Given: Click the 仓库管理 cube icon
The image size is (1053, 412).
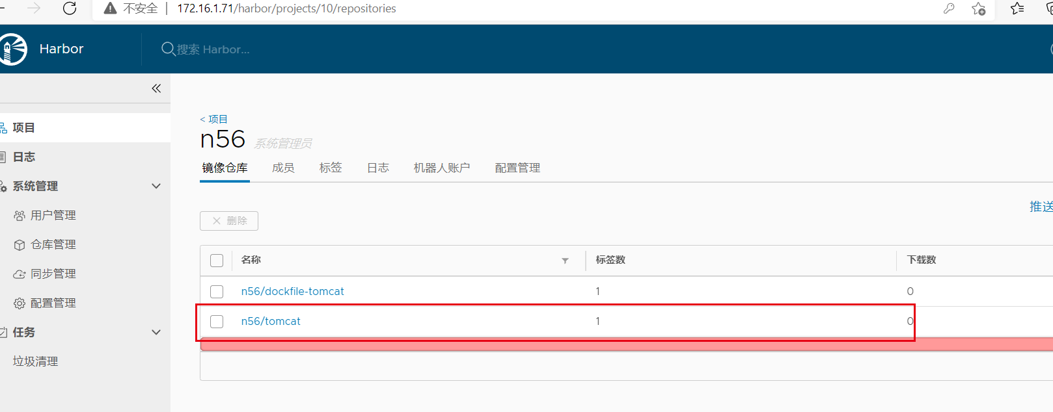Looking at the screenshot, I should (x=20, y=245).
